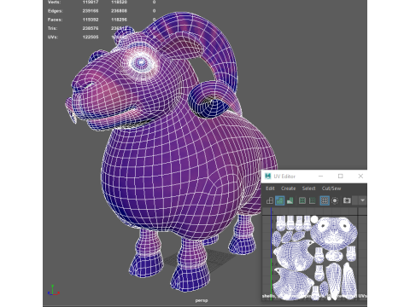Open the Edit menu in UV Editor
The image size is (410, 307).
[x=270, y=188]
